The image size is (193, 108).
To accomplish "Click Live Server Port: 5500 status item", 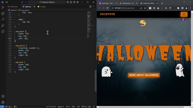I will (x=86, y=107).
